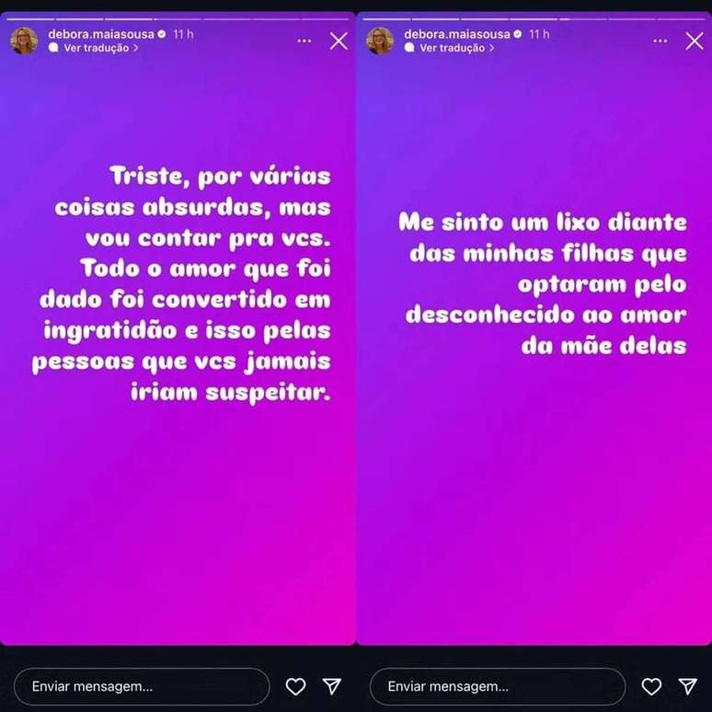Share the right story via paper plane
Image resolution: width=712 pixels, height=712 pixels.
point(688,686)
